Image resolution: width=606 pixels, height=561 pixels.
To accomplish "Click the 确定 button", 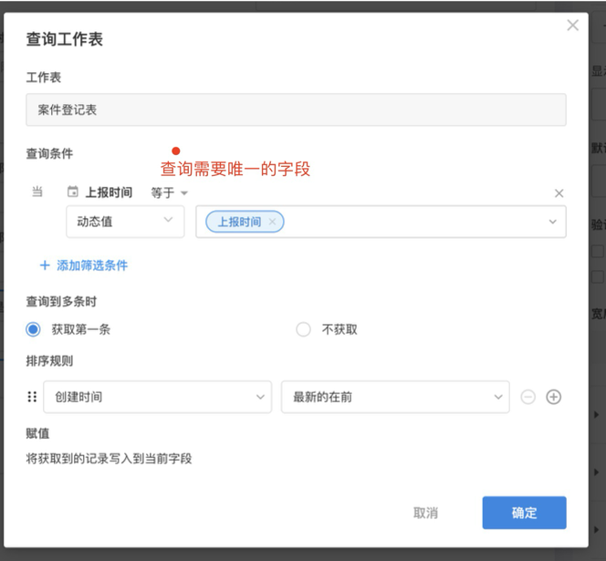I will (x=524, y=513).
